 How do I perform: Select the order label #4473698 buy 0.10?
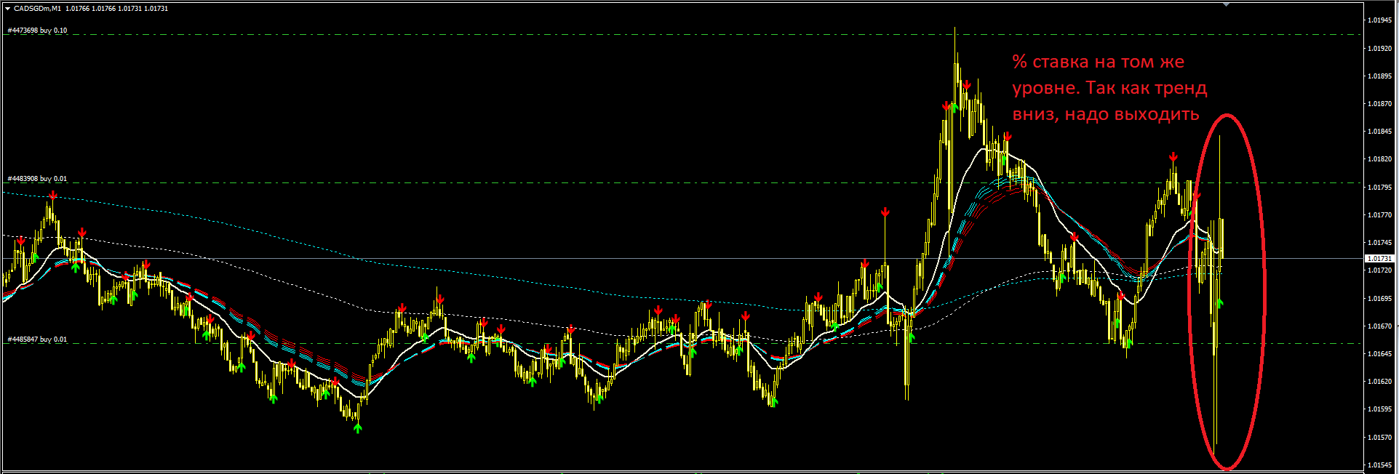click(38, 31)
